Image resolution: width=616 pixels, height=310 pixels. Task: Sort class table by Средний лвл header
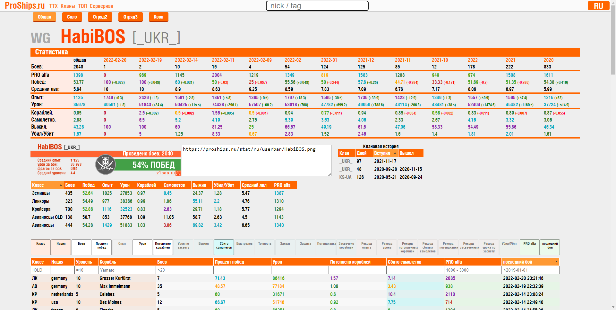point(256,185)
